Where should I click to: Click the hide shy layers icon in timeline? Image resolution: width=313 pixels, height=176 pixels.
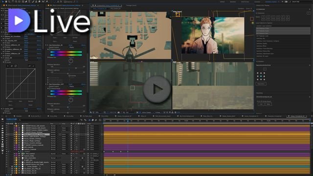click(89, 120)
